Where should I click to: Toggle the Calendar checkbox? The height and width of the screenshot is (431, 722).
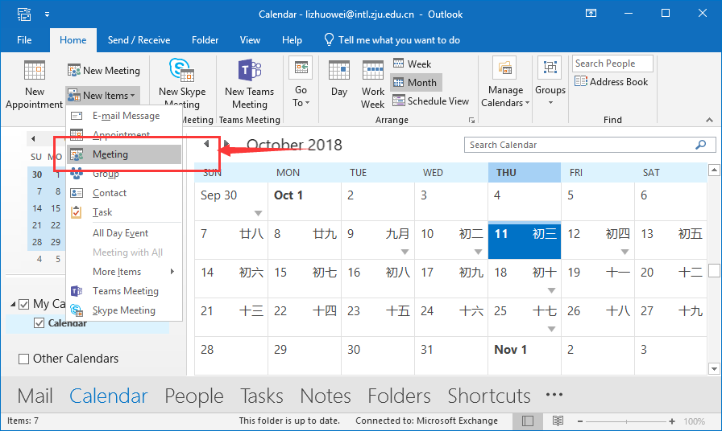[39, 323]
